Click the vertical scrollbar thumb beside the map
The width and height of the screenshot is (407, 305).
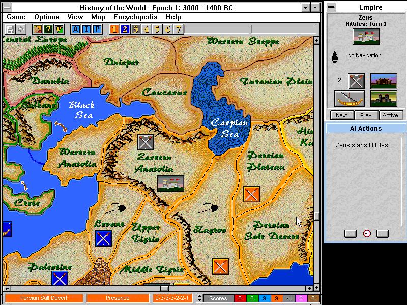pyautogui.click(x=316, y=216)
